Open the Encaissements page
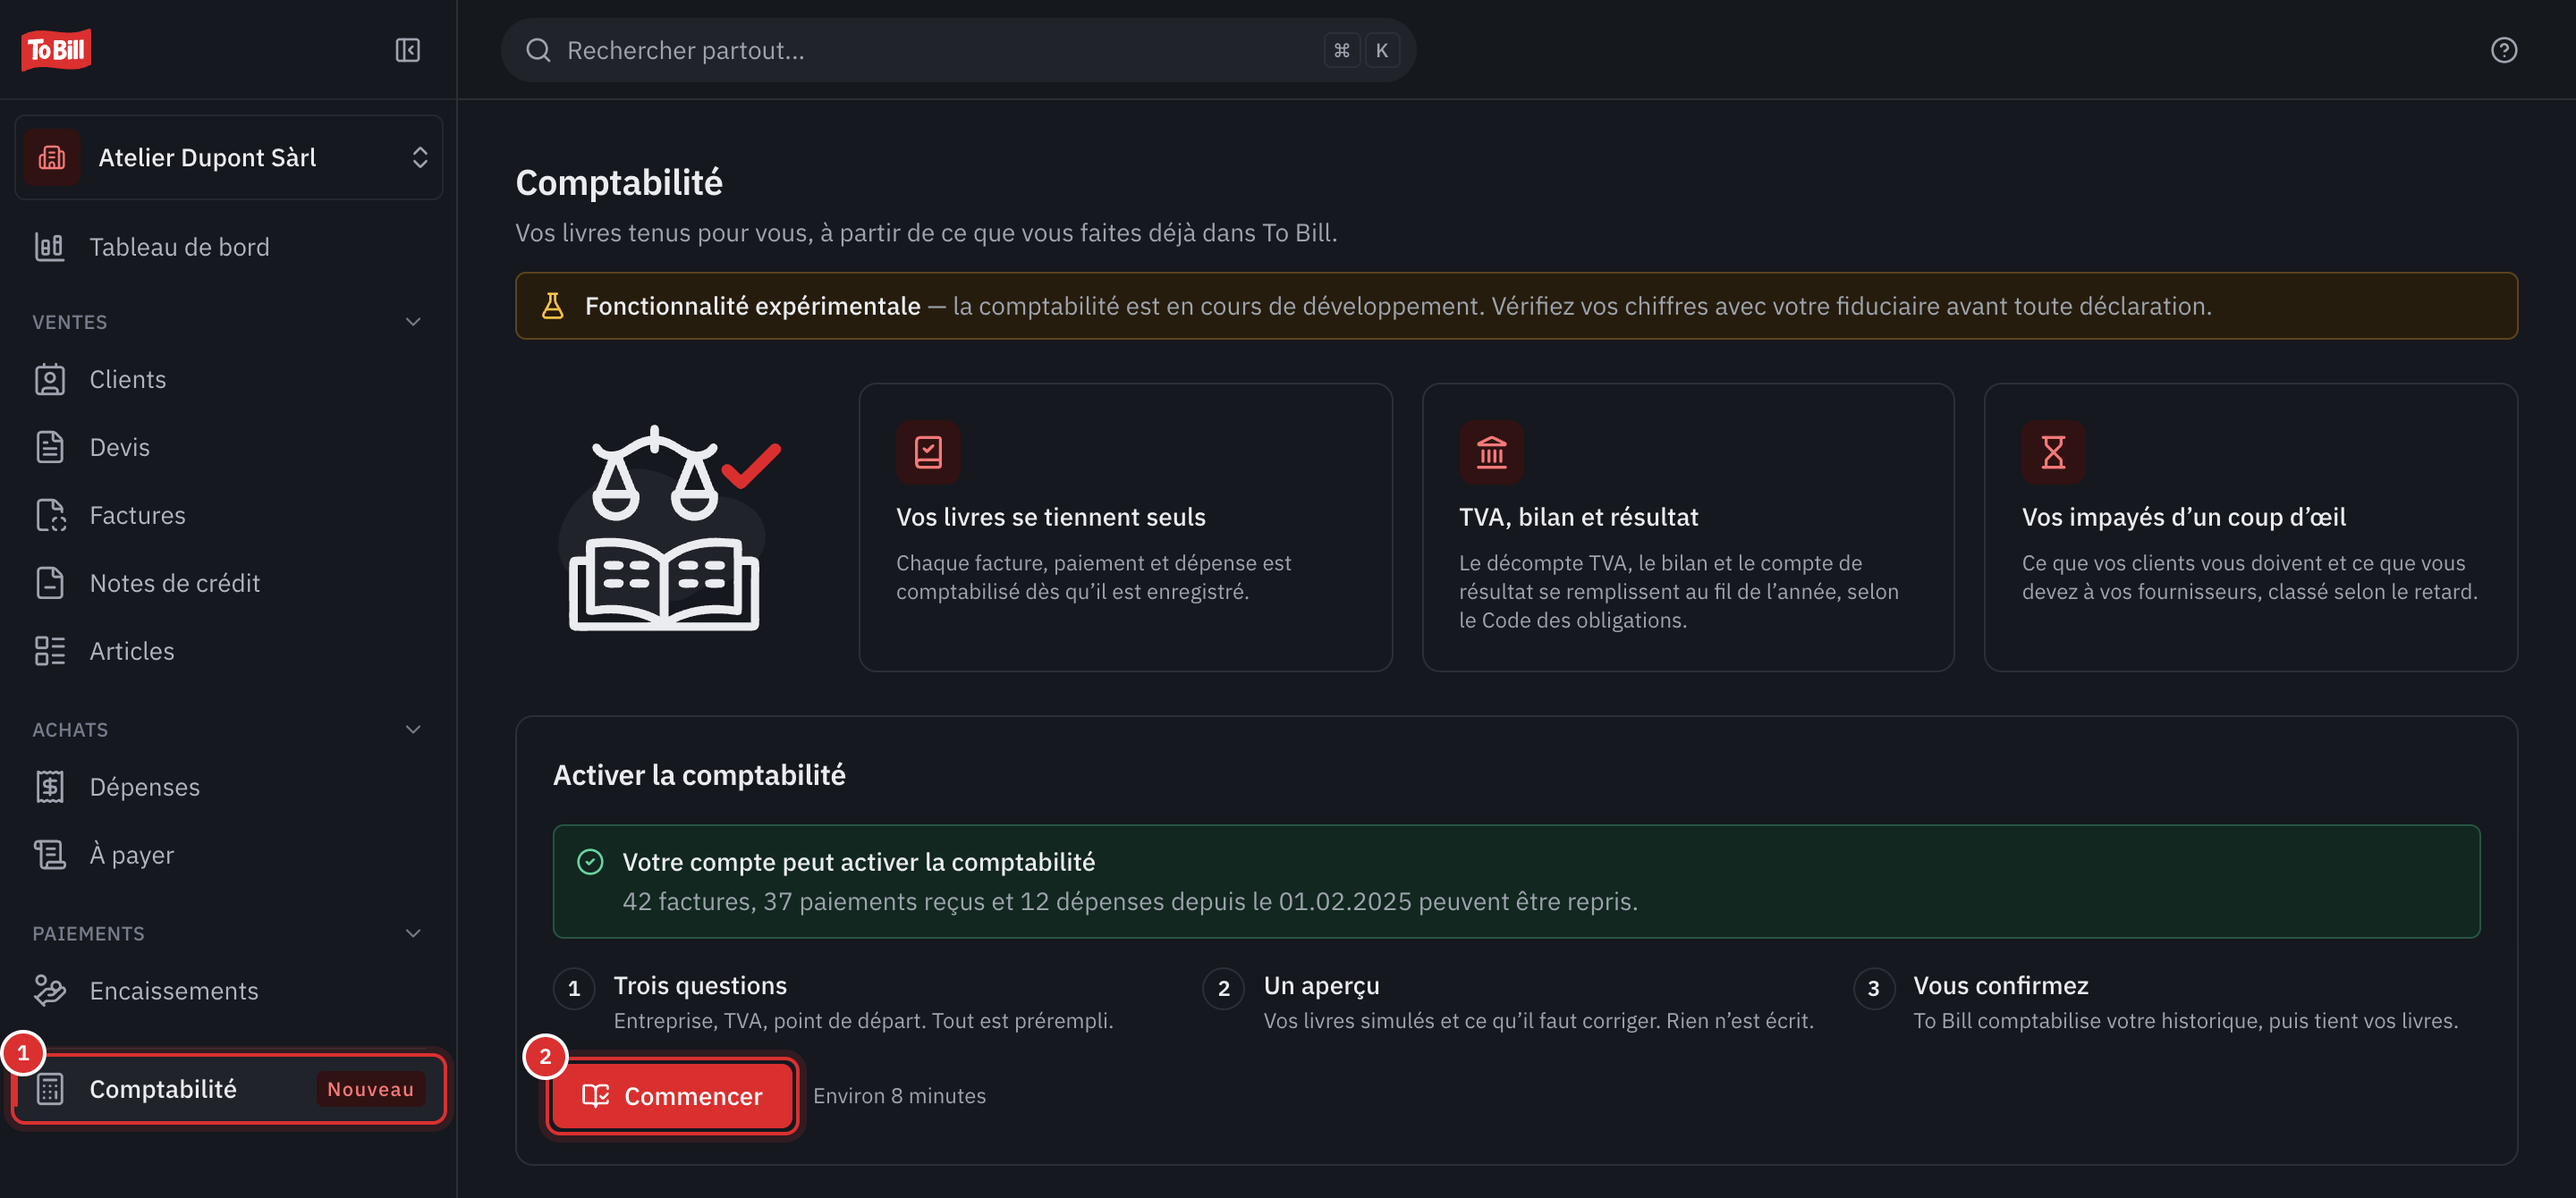This screenshot has width=2576, height=1198. point(229,991)
